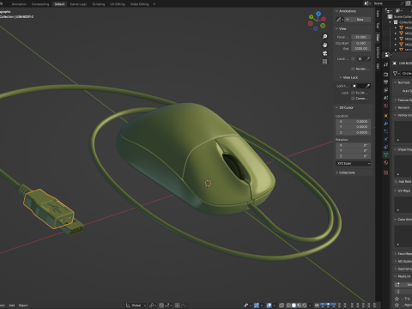Click the blue Z axis on the navigation gizmo
This screenshot has width=412, height=309.
[318, 14]
